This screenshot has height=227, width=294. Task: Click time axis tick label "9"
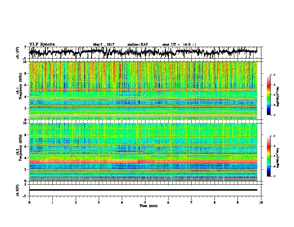tap(238, 203)
